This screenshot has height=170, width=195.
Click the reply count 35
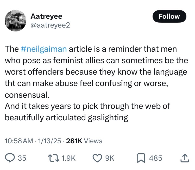(22, 158)
